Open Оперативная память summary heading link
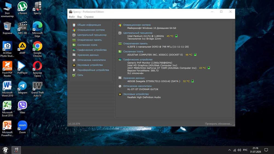 (135, 44)
